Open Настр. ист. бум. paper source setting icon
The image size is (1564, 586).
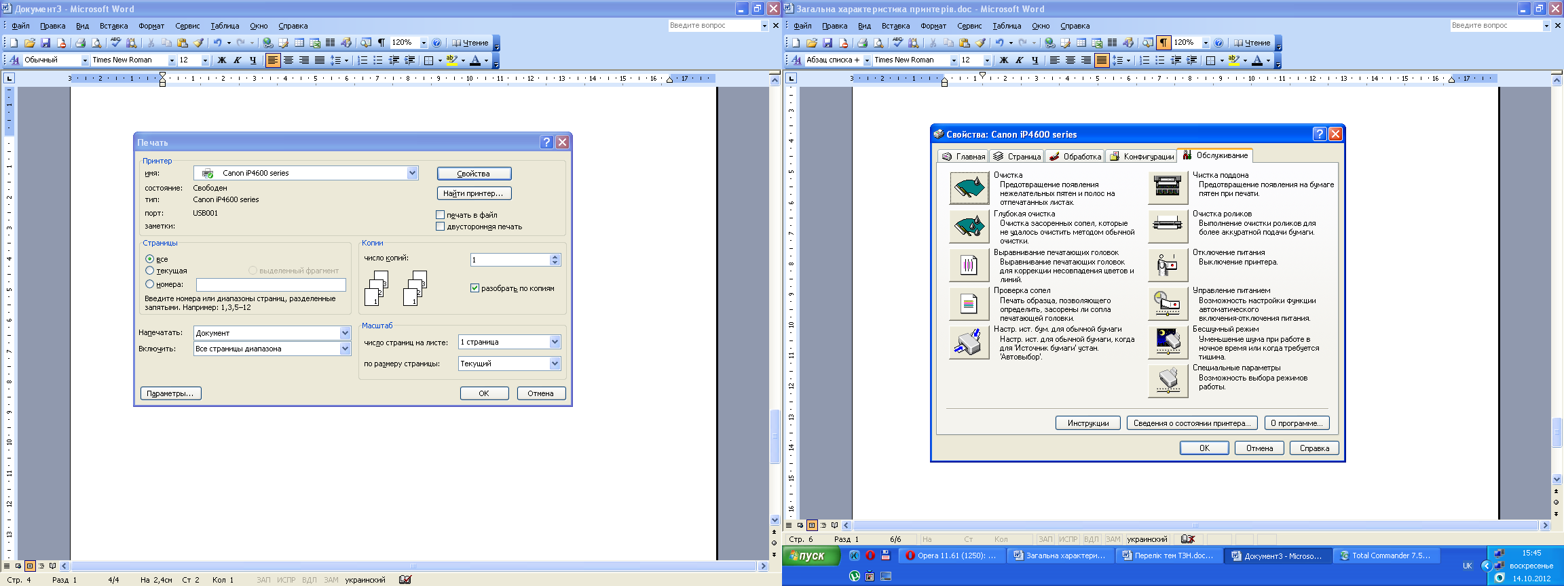(x=969, y=343)
